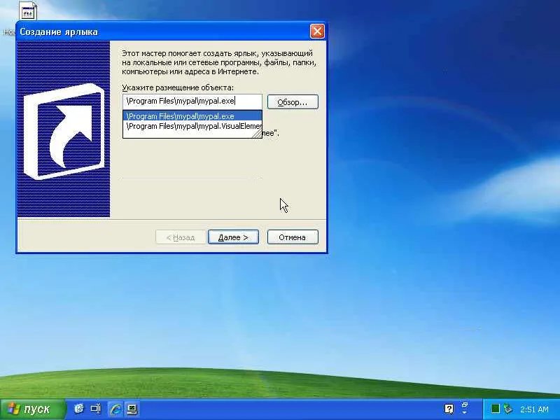The height and width of the screenshot is (420, 560).
Task: Click the Show Desktop Quick Launch icon
Action: [x=96, y=409]
